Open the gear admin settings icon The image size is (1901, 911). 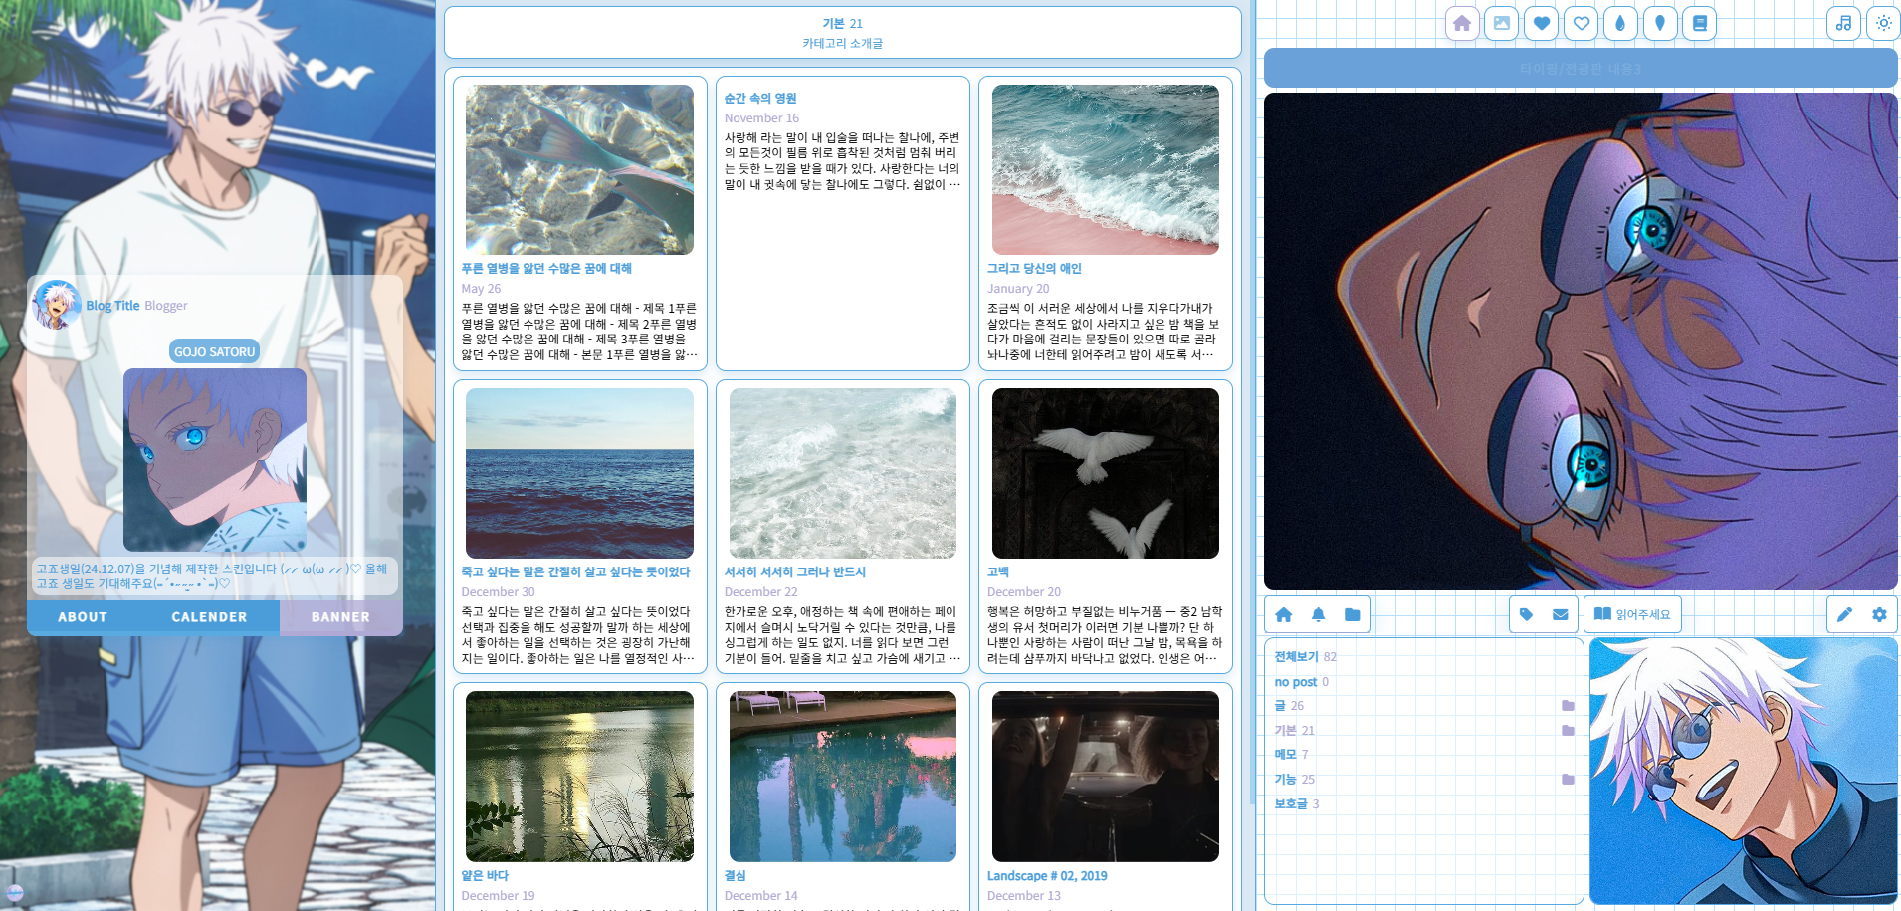click(x=1879, y=615)
